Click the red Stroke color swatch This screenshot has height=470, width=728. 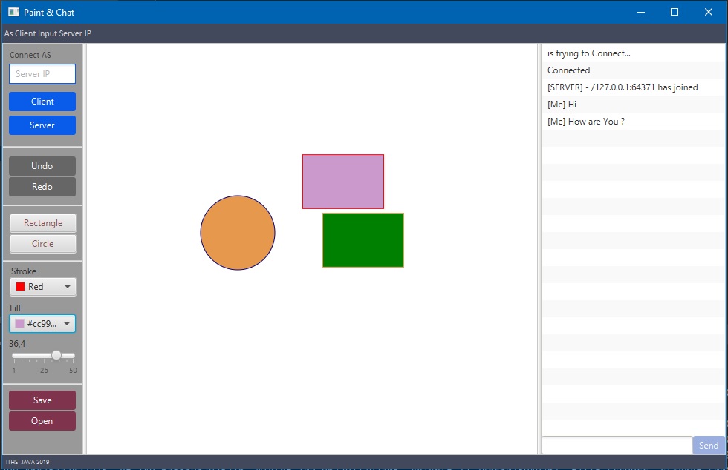click(x=19, y=287)
